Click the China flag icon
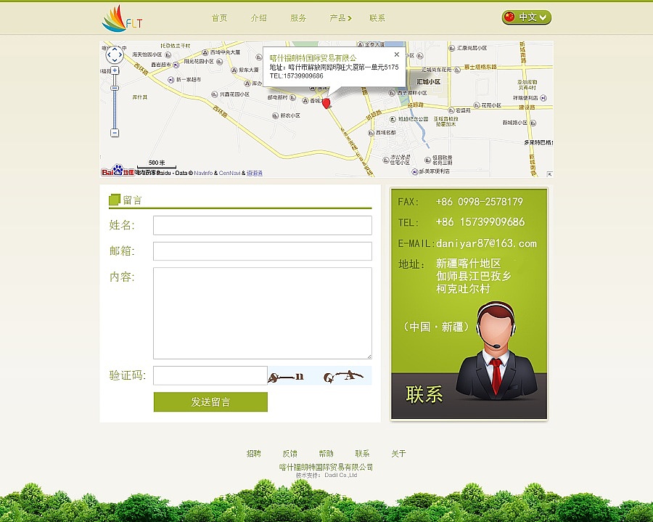This screenshot has width=653, height=522. [509, 17]
